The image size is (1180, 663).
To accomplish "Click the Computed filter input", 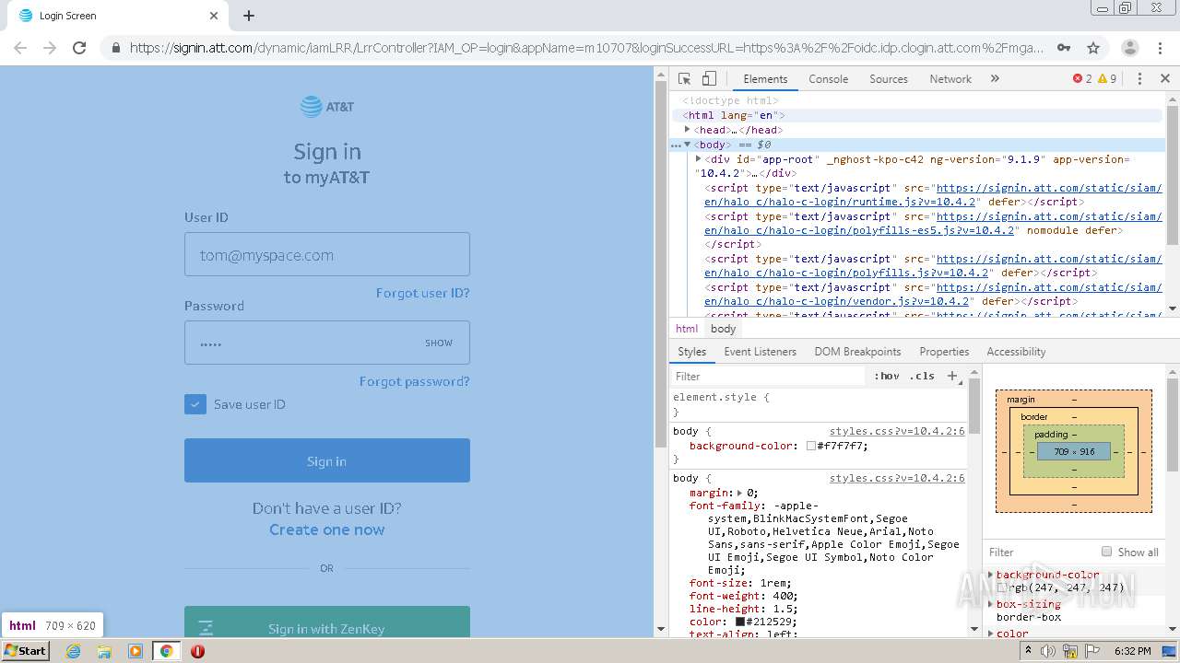I will (1040, 552).
